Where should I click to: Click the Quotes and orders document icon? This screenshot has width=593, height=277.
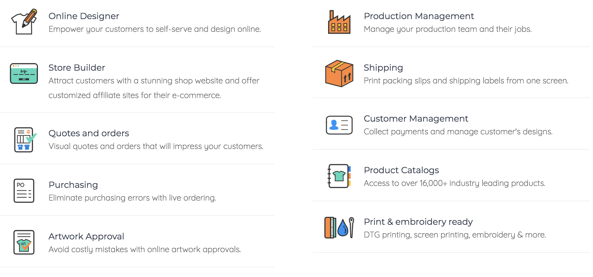pos(25,140)
